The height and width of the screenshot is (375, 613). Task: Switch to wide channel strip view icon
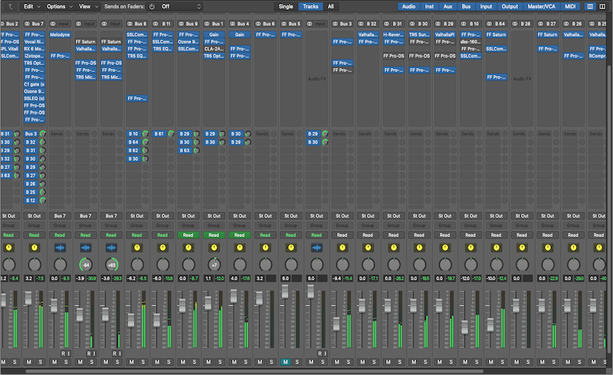coord(601,6)
